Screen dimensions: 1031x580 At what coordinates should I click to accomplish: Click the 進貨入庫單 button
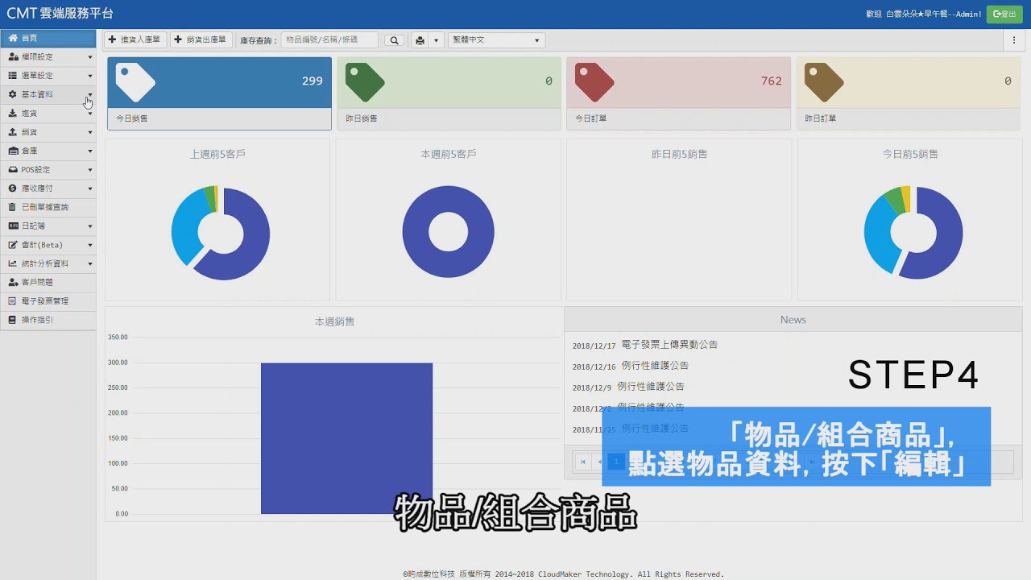click(135, 39)
